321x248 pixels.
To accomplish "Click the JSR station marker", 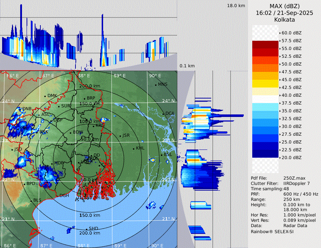I will pyautogui.click(x=120, y=136).
